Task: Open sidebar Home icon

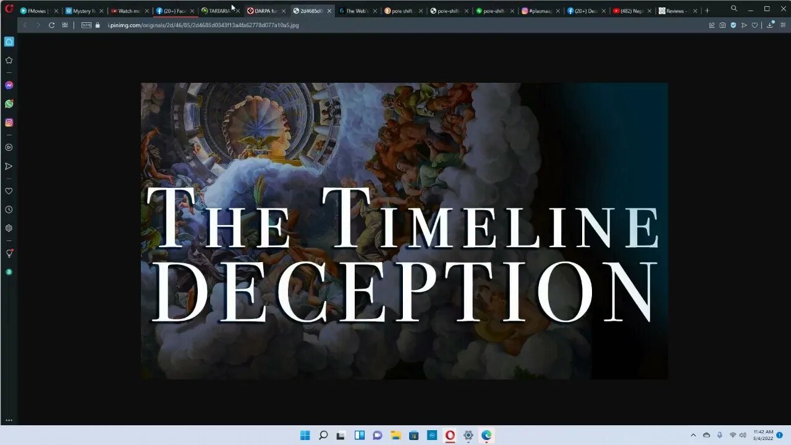Action: [9, 41]
